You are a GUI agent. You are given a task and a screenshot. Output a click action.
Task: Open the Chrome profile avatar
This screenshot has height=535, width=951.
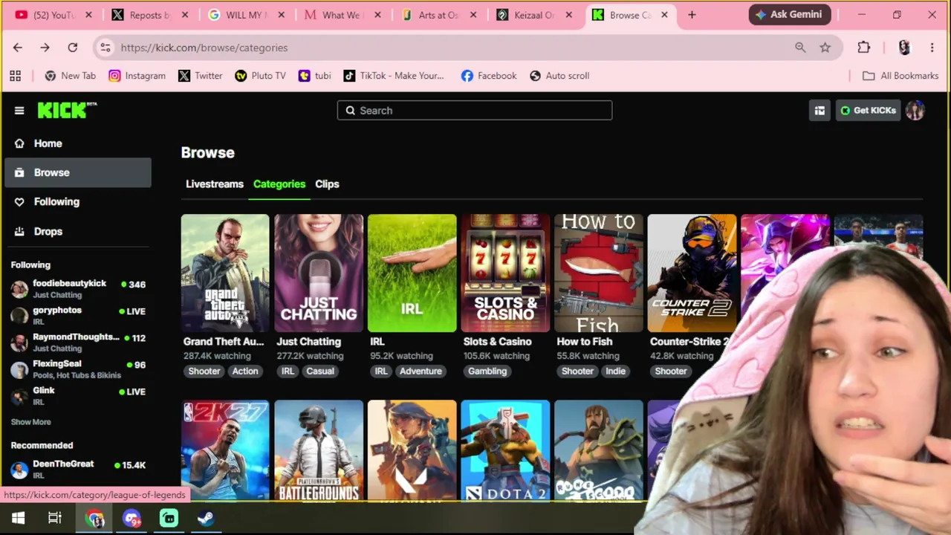pos(904,48)
